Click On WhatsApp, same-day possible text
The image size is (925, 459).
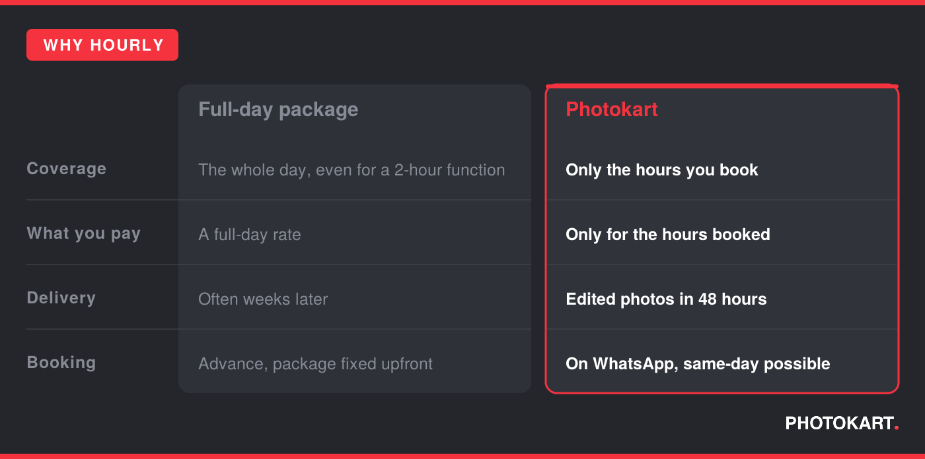coord(698,364)
